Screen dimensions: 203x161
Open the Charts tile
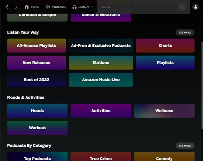(165, 45)
